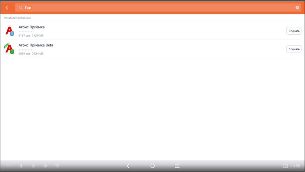Image resolution: width=305 pixels, height=172 pixels.
Task: View star rating of Агбис Приёмка
Action: pyautogui.click(x=25, y=32)
